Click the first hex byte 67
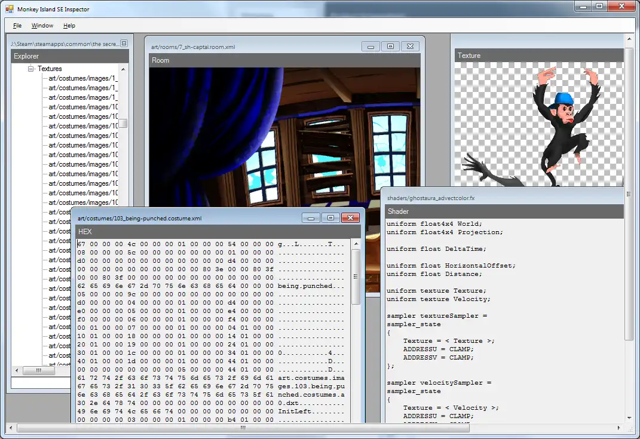This screenshot has height=439, width=640. pyautogui.click(x=81, y=244)
